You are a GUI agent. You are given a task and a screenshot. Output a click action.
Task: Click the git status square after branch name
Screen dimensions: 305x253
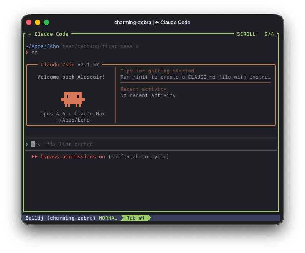(137, 46)
